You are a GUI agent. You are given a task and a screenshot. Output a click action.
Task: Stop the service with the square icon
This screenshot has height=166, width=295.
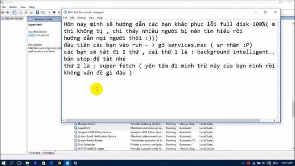54,12
